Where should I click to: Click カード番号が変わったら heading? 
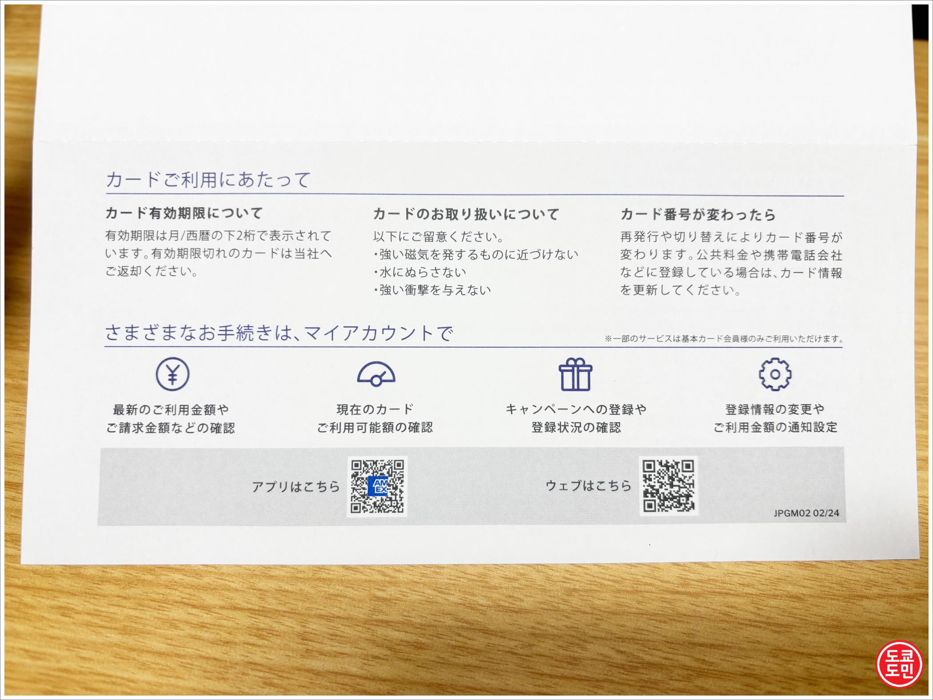[x=698, y=215]
